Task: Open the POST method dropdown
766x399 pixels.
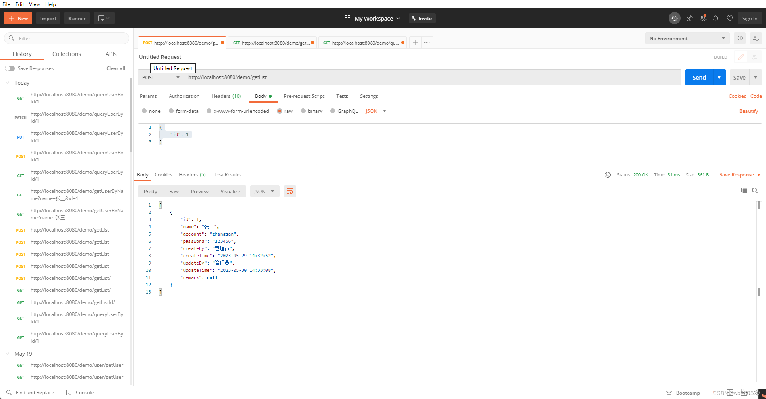Action: (161, 77)
